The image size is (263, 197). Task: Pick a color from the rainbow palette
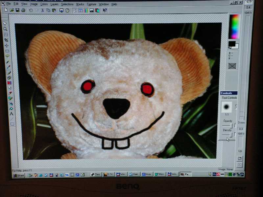coord(234,27)
